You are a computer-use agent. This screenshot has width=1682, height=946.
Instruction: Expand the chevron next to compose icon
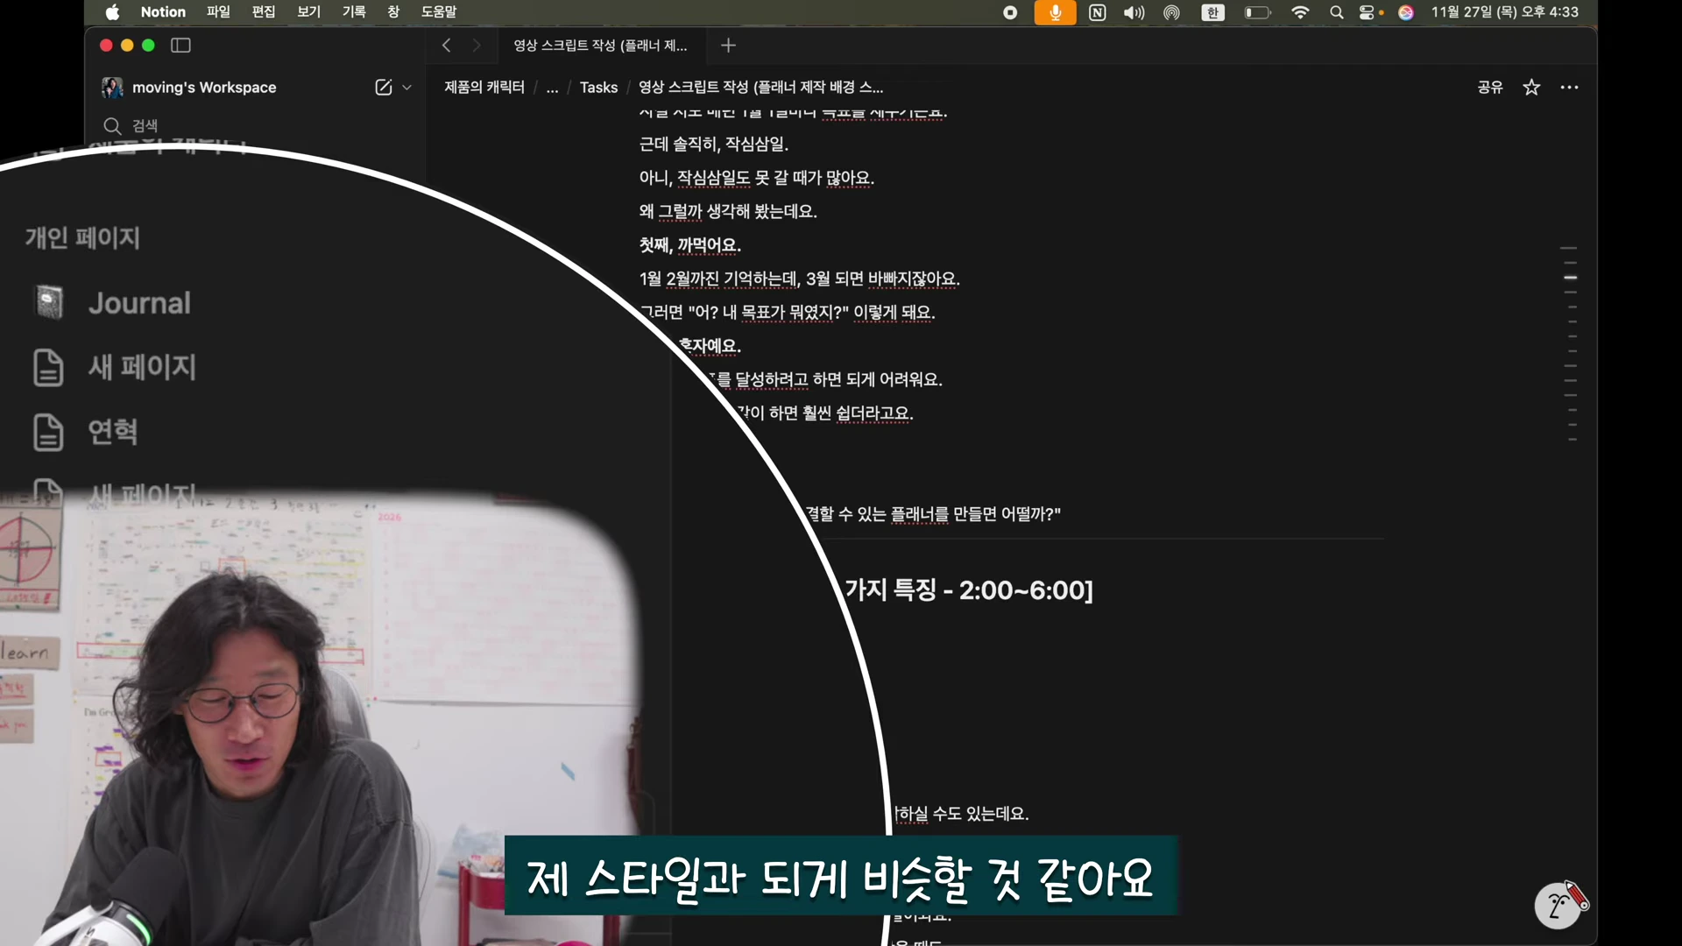[406, 88]
